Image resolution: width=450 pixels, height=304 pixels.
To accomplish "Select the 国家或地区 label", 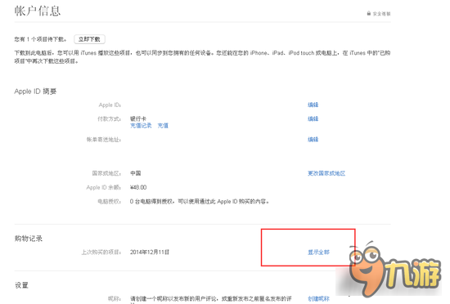I will point(106,173).
